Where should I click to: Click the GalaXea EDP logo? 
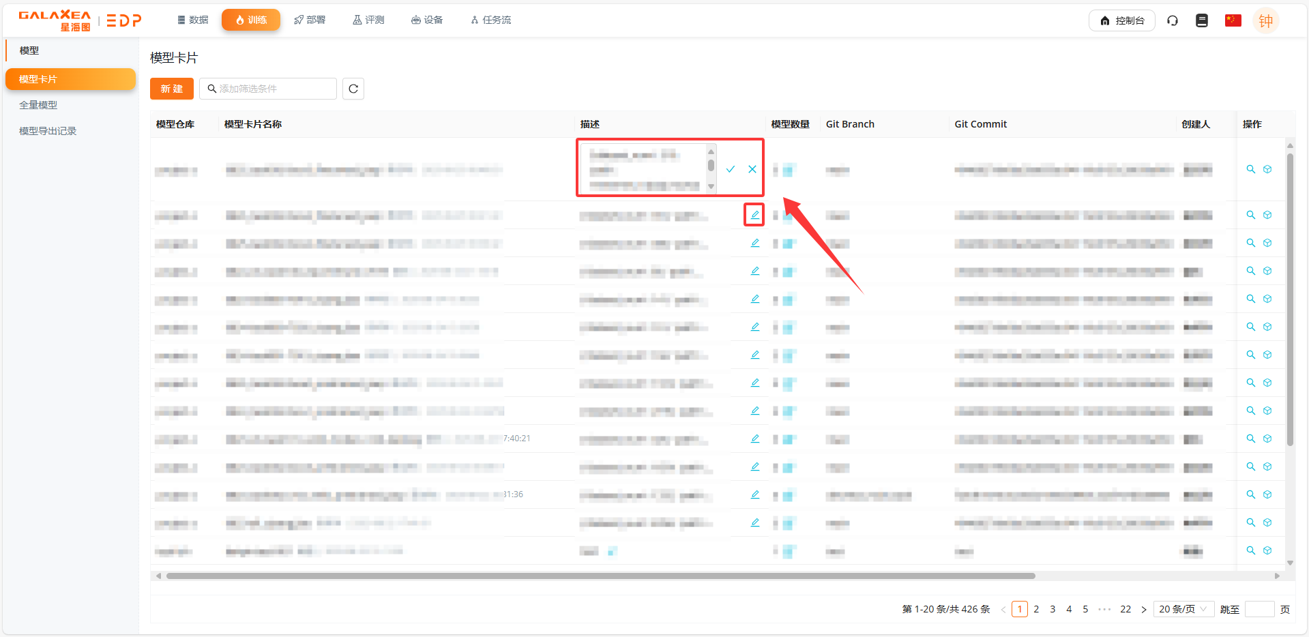click(x=80, y=20)
